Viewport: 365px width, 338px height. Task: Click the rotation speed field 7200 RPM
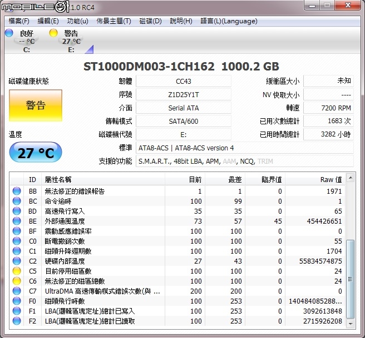[x=328, y=108]
